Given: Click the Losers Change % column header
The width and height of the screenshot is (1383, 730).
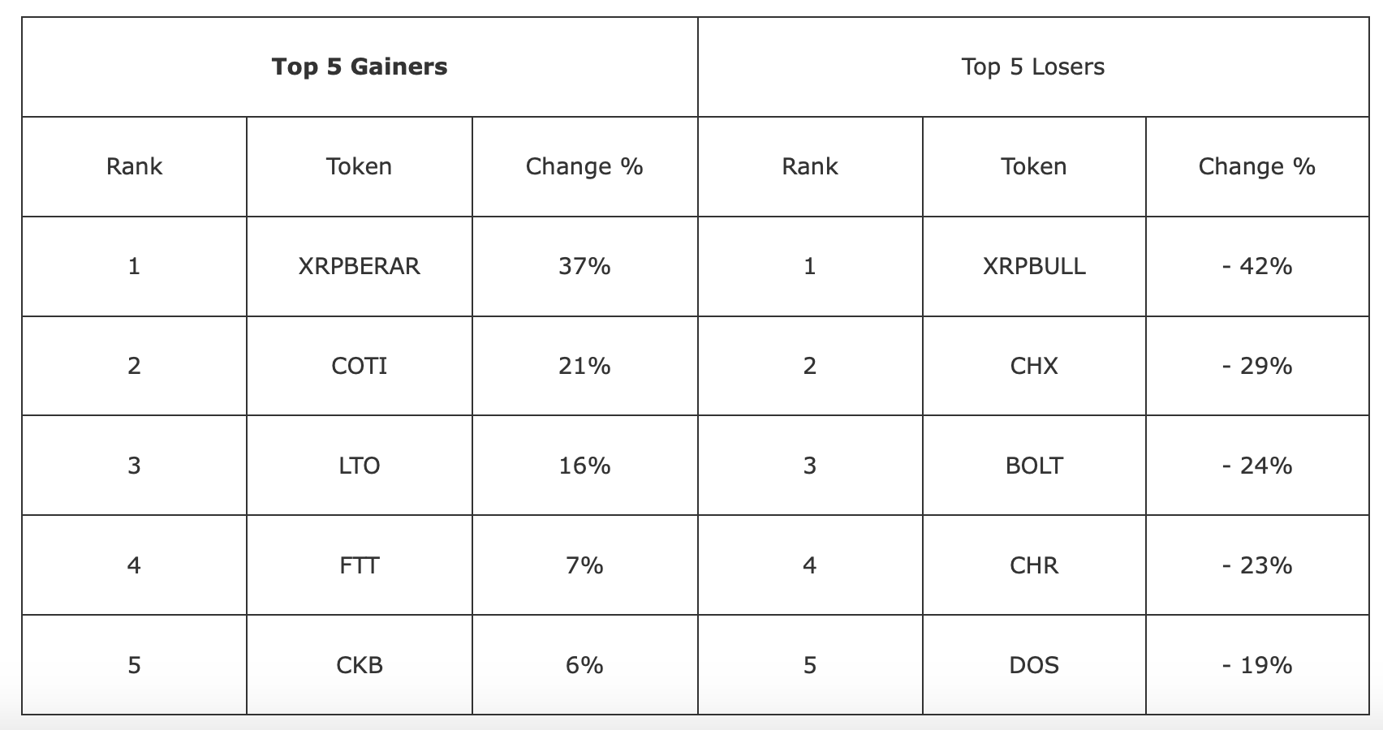Looking at the screenshot, I should click(x=1256, y=166).
